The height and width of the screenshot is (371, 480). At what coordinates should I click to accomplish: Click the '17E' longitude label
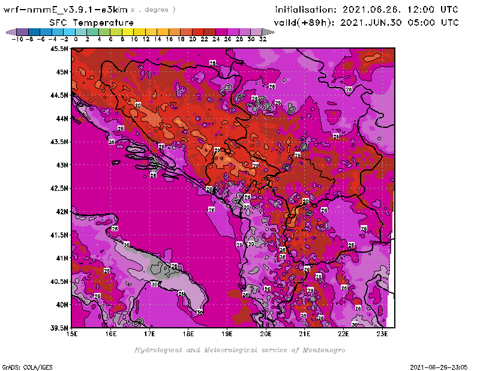coord(149,334)
